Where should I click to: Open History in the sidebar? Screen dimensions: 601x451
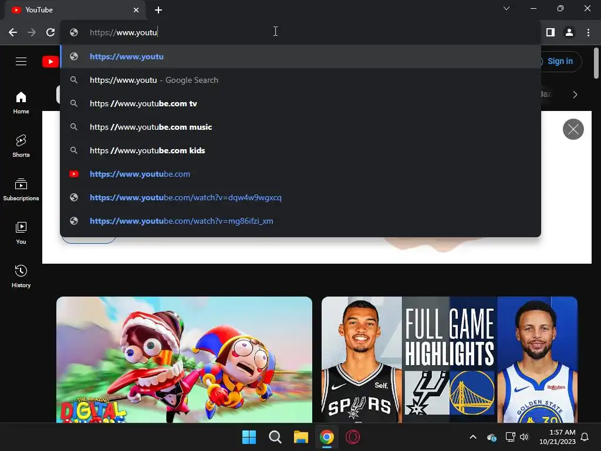21,276
